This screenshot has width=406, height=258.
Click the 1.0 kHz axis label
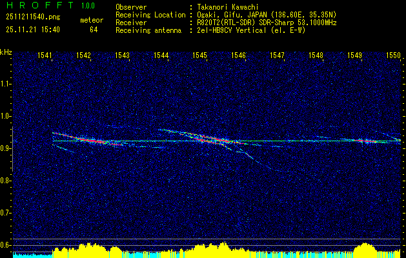(x=5, y=117)
